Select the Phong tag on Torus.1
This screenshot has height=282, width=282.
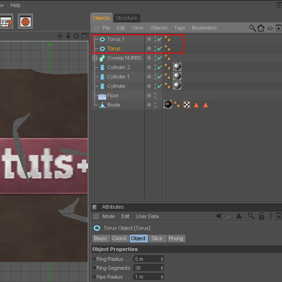coord(168,39)
